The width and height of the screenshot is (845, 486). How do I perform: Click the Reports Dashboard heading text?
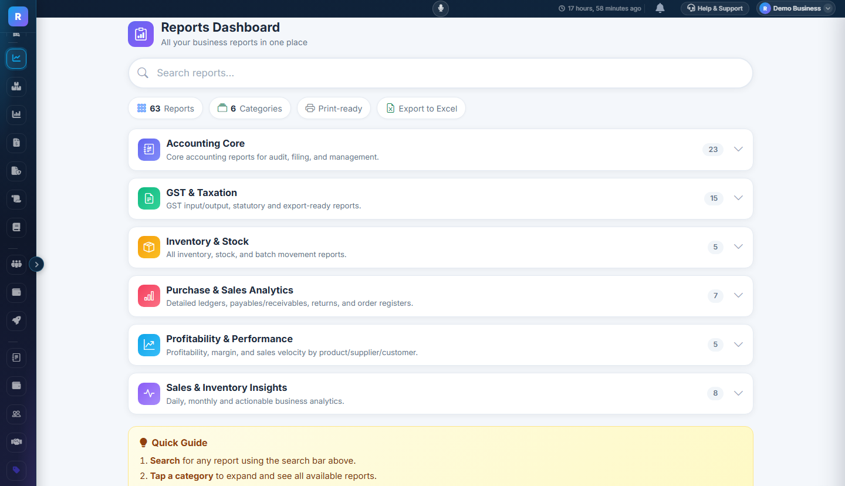(221, 27)
